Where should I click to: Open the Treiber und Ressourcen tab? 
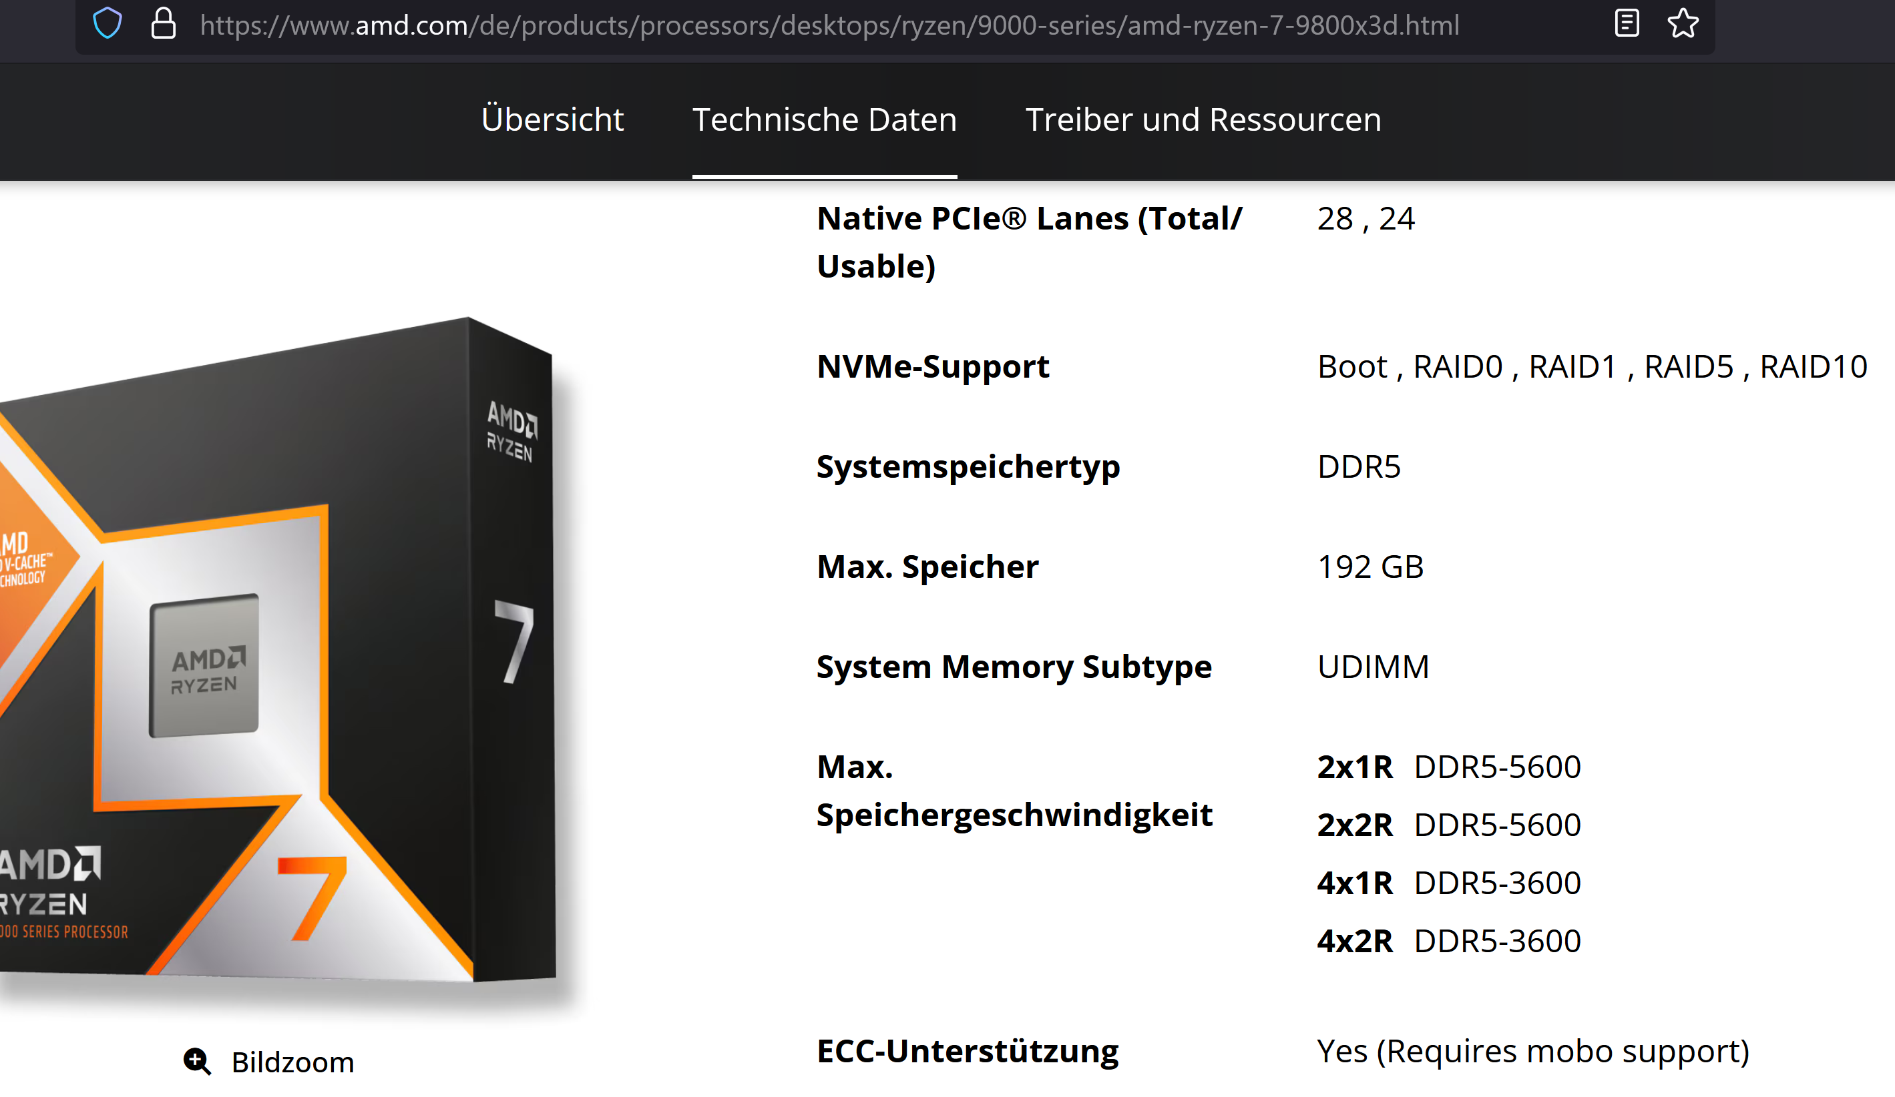coord(1203,119)
